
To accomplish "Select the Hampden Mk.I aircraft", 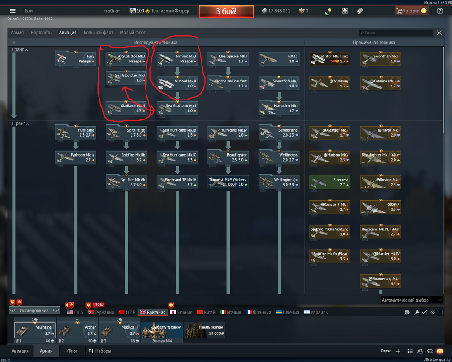I will pos(279,108).
